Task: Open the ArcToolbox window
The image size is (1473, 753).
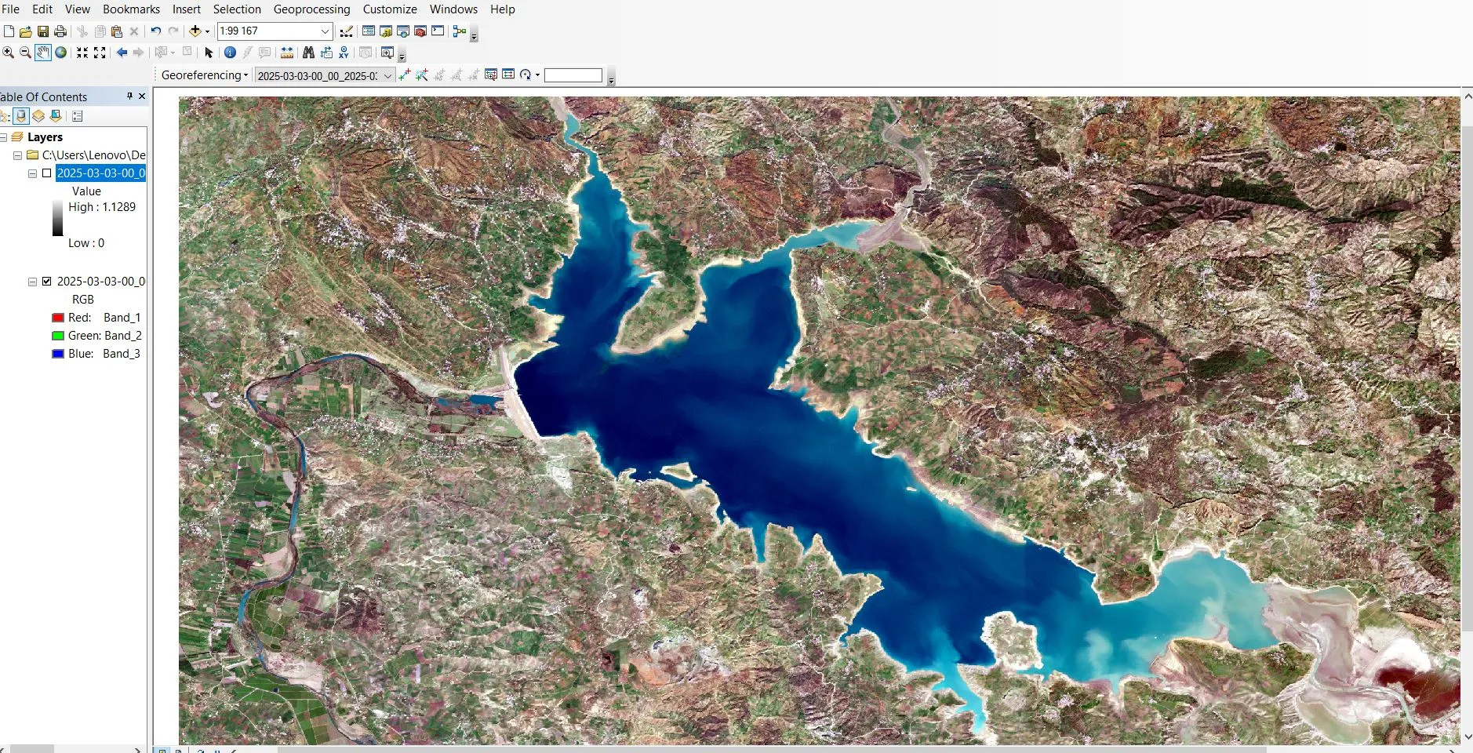Action: [x=421, y=31]
